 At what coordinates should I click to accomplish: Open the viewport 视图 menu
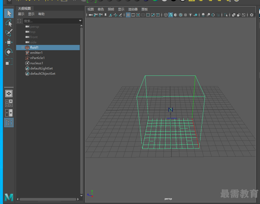(91, 9)
